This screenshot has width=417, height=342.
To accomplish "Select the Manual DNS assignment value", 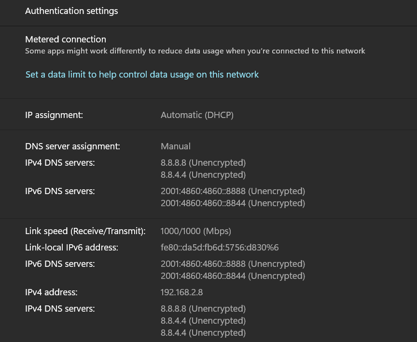I will pos(176,146).
